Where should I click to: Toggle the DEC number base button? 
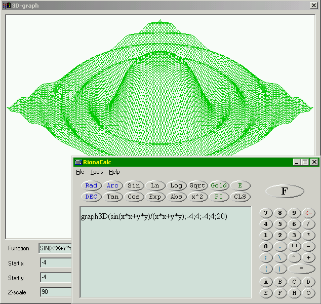(91, 197)
